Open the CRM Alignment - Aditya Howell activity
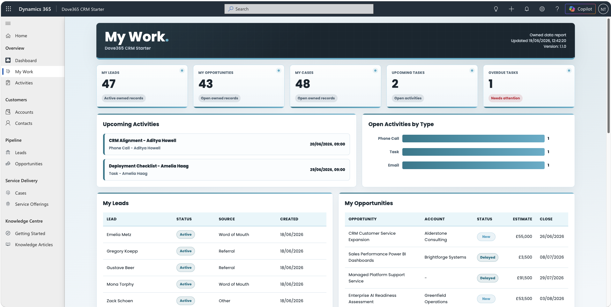Viewport: 611px width, 307px height. 227,144
